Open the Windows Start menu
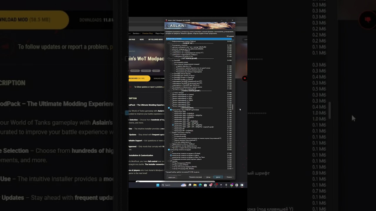This screenshot has height=211, width=376. (158, 185)
